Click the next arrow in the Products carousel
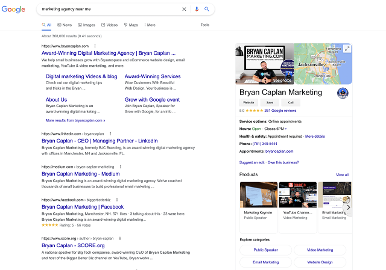This screenshot has width=386, height=270. click(349, 207)
